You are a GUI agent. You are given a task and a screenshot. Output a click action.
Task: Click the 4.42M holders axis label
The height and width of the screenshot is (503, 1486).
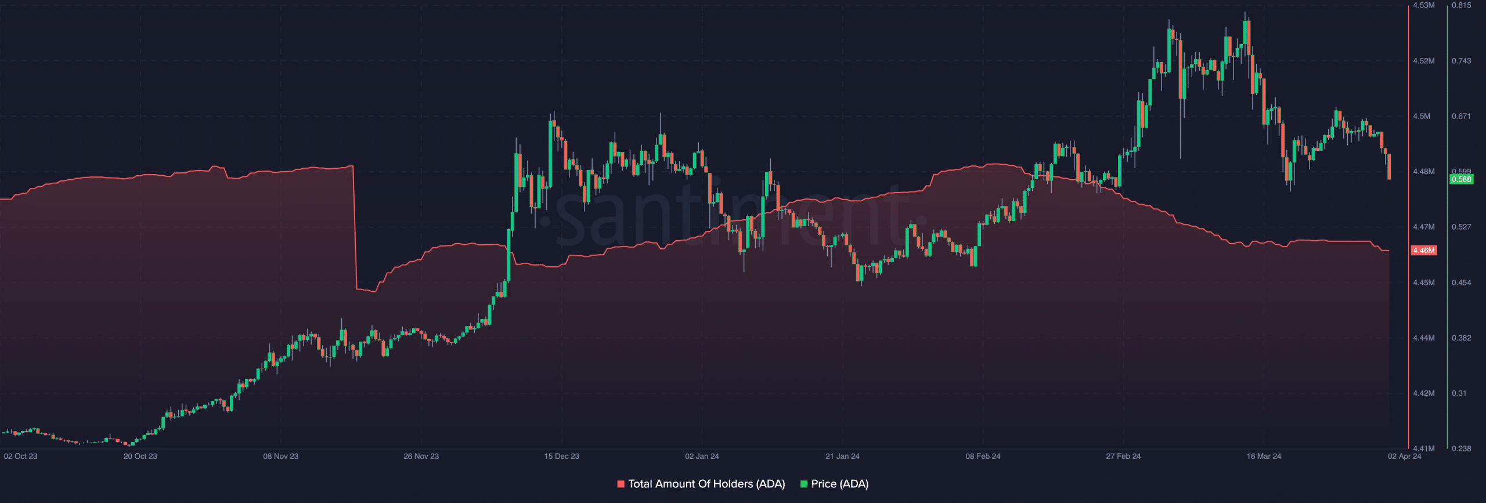(x=1423, y=393)
